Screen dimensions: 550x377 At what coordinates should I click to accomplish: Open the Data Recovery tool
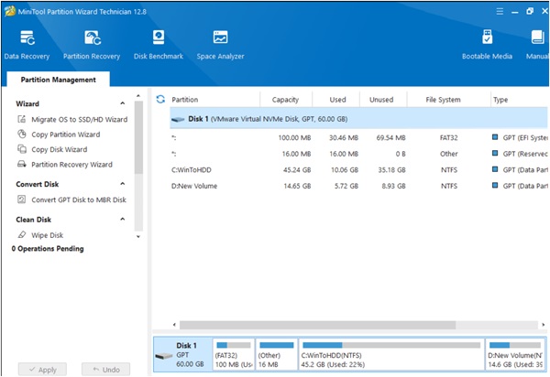(27, 45)
